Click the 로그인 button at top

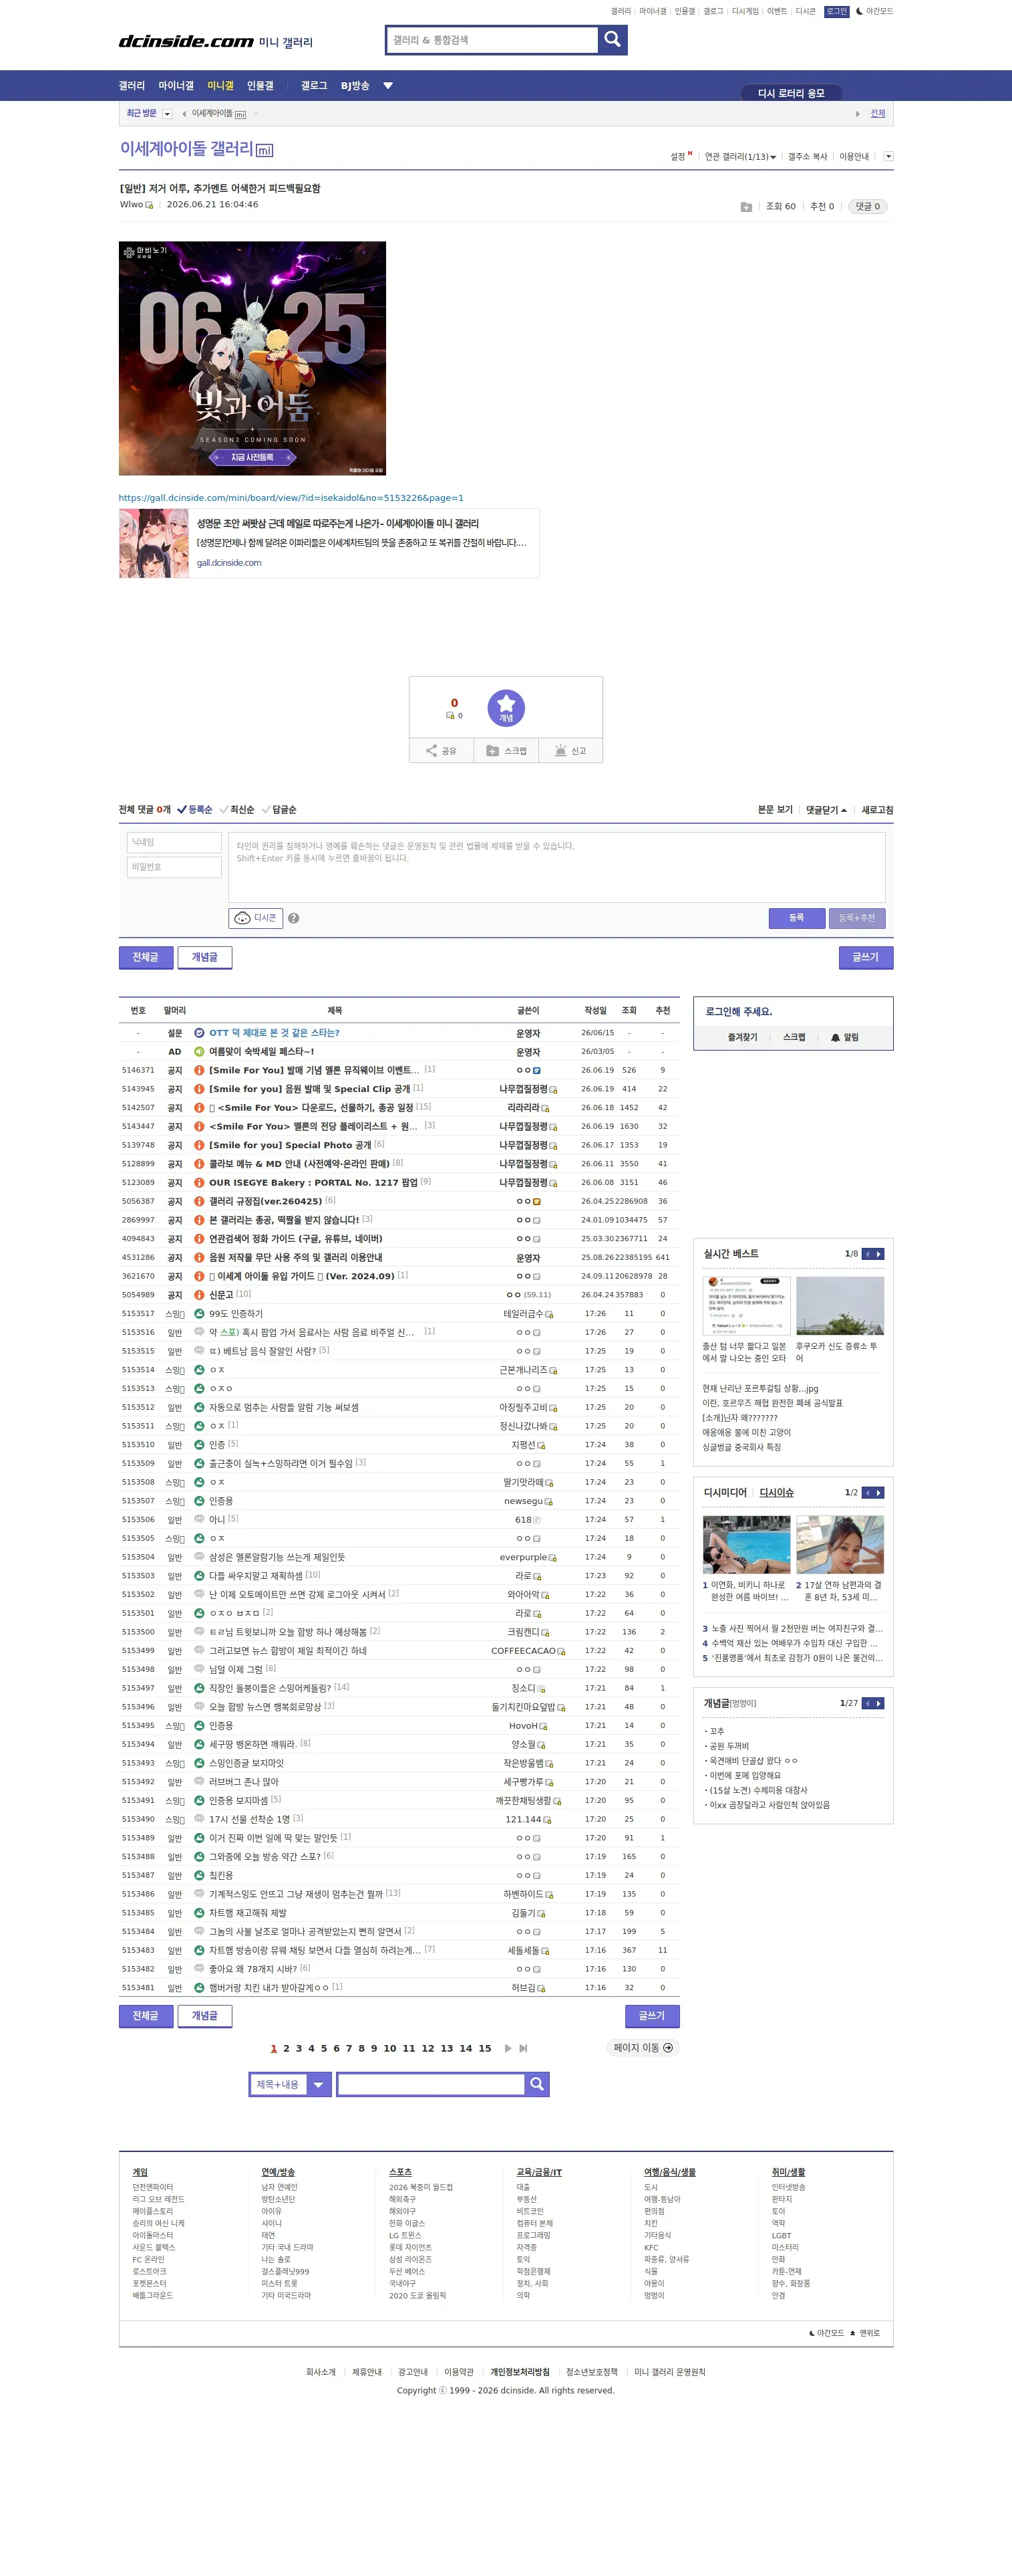(836, 11)
